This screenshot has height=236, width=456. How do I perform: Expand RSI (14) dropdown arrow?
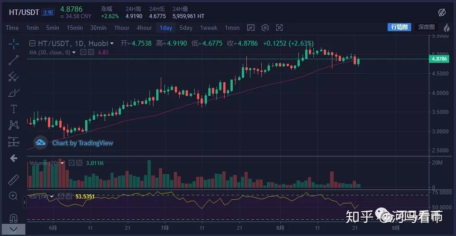(52, 197)
